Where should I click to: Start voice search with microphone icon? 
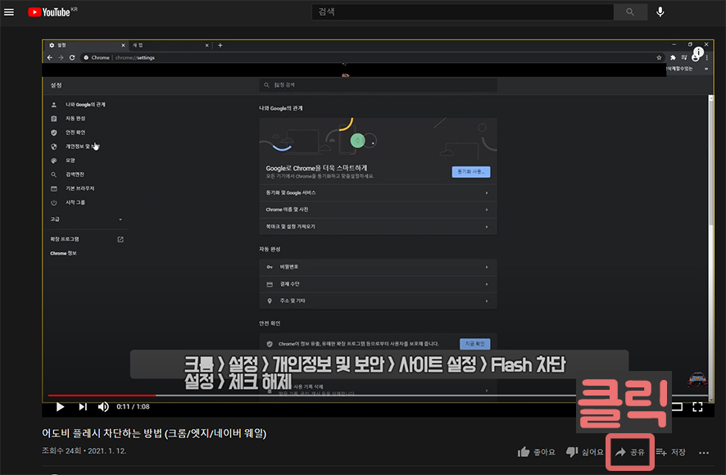[x=660, y=12]
